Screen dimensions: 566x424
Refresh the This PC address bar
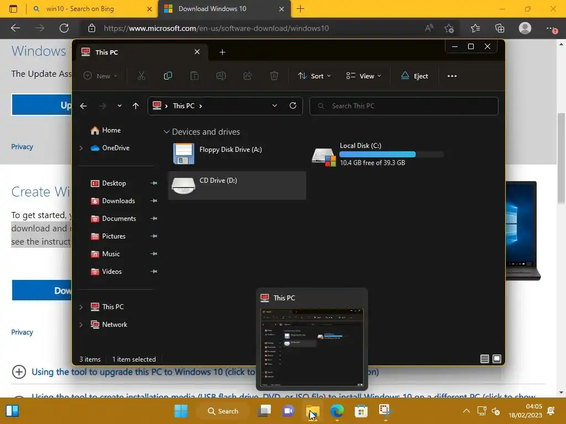click(x=293, y=105)
